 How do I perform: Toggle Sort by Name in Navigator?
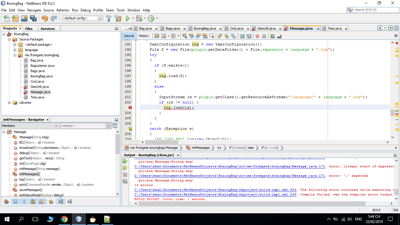[x=61, y=202]
